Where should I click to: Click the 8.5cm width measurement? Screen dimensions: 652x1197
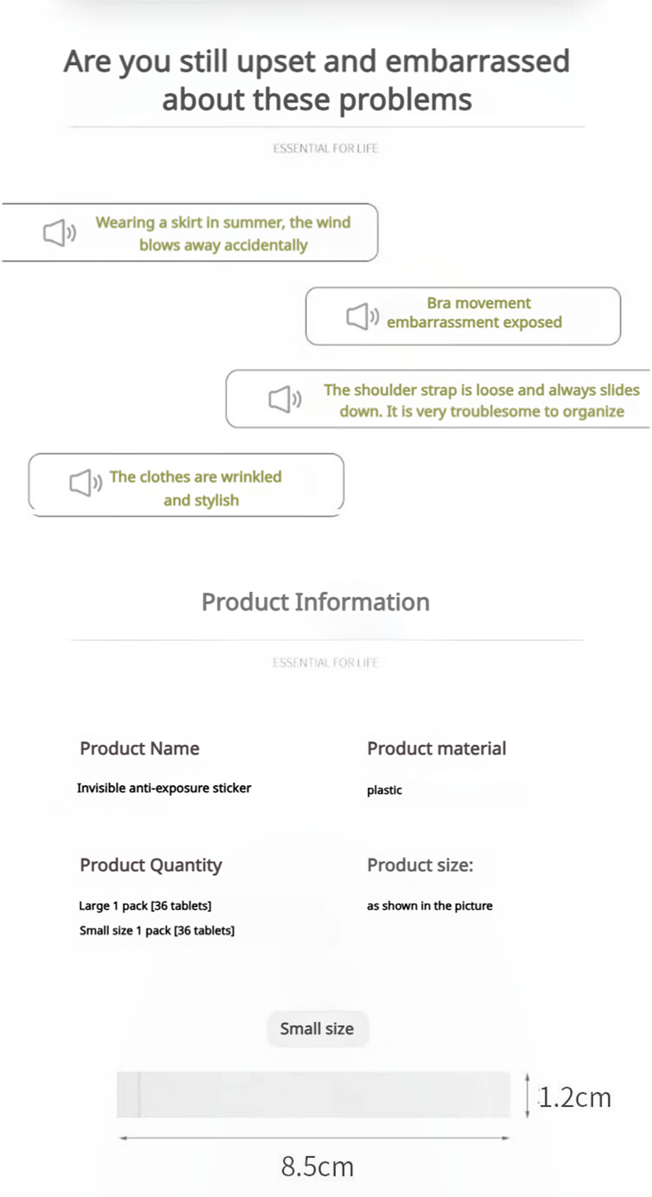coord(318,1166)
